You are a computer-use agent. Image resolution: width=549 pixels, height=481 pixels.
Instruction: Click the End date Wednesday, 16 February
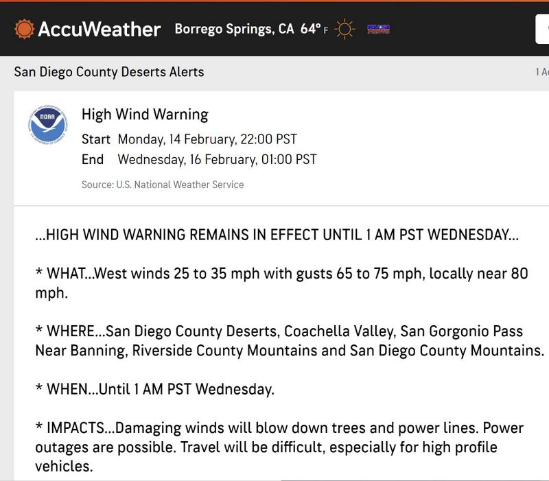tap(217, 160)
